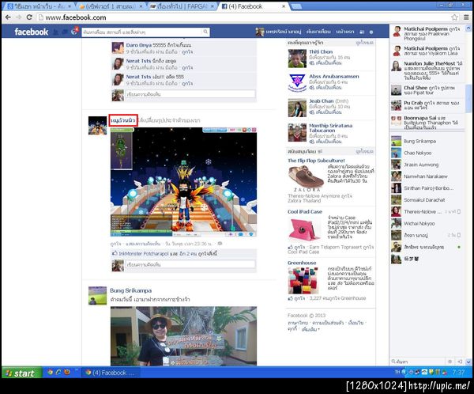Open the Windows start button
The width and height of the screenshot is (474, 394).
[x=21, y=373]
